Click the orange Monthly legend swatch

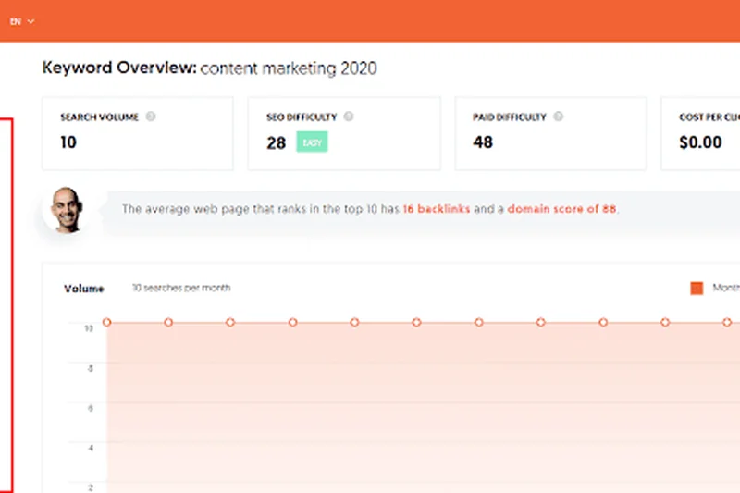(x=697, y=288)
